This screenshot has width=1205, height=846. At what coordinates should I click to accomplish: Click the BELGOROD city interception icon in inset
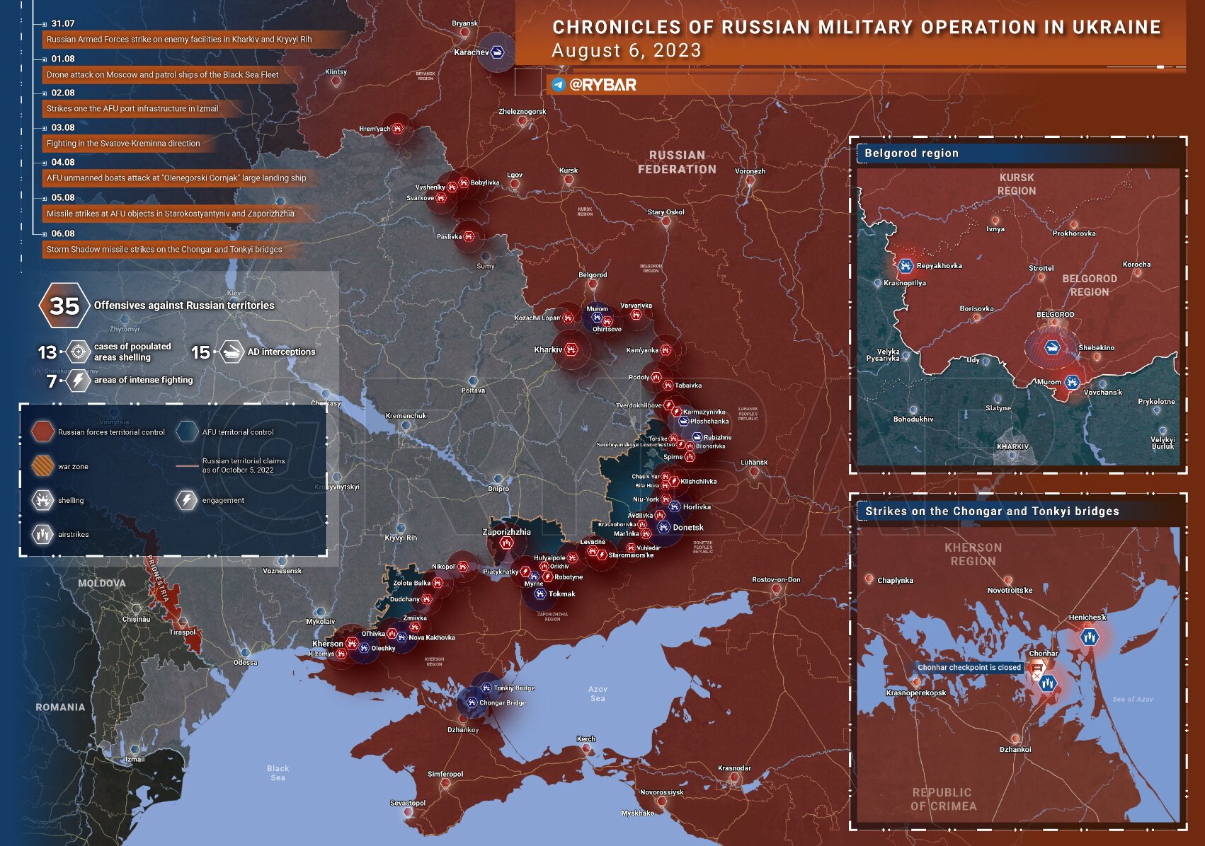pos(1052,347)
